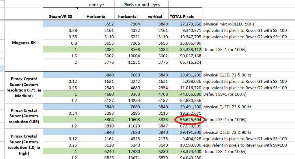Viewport: 295px width, 159px height.
Task: Click the total 9,340,271 cell
Action: click(x=186, y=30)
